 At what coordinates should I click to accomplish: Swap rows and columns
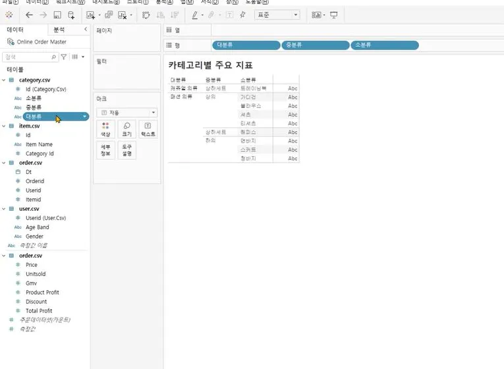point(146,14)
